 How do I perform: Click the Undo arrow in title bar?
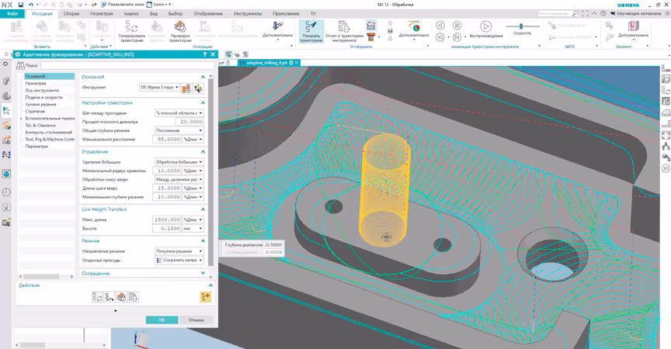pos(31,5)
